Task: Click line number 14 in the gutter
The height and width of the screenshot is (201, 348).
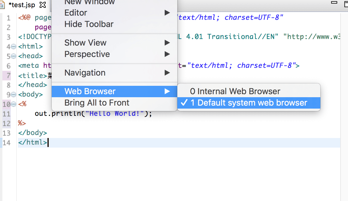Action: click(x=7, y=142)
